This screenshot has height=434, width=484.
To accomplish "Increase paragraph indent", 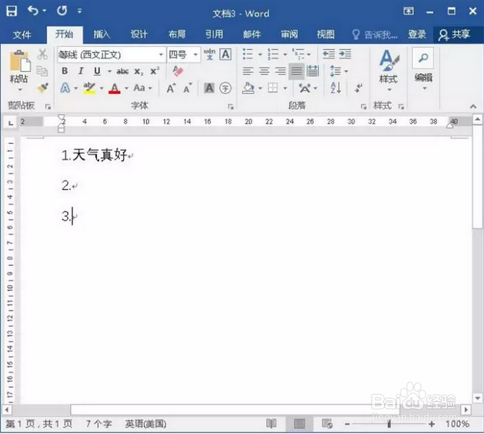I will pos(345,54).
